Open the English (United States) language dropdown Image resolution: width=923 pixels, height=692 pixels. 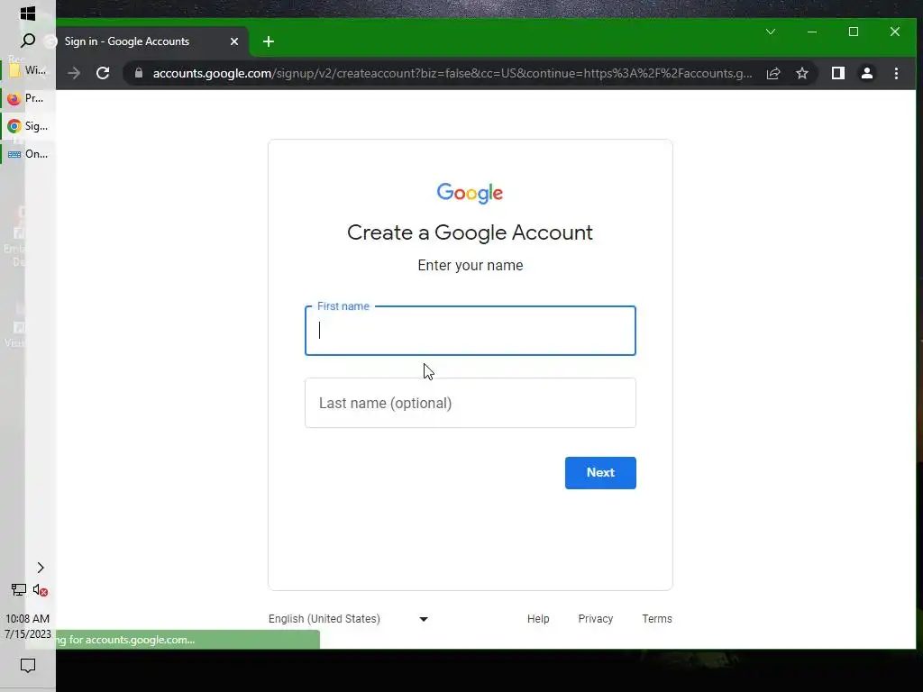click(349, 619)
